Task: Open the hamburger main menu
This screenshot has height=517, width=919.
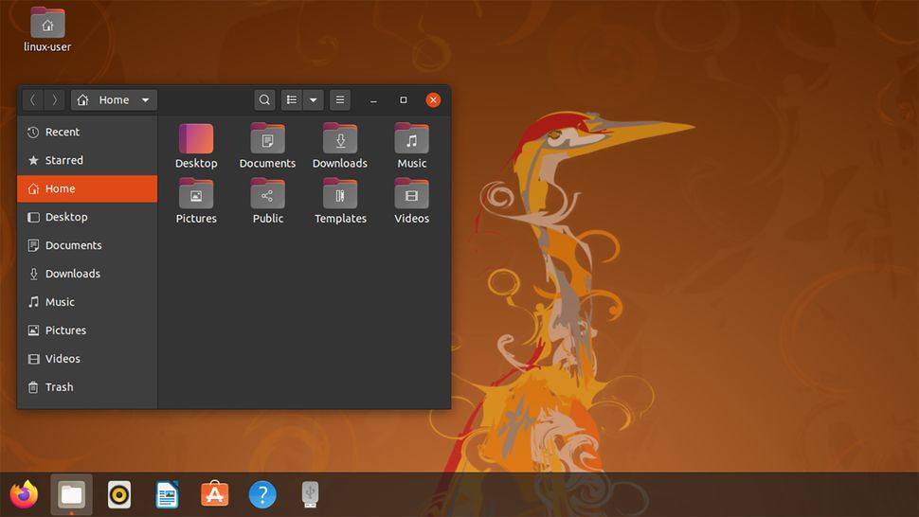Action: pyautogui.click(x=340, y=100)
